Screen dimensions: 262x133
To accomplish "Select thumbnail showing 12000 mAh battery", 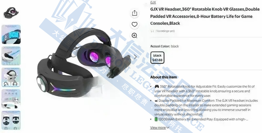I will (x=11, y=56).
